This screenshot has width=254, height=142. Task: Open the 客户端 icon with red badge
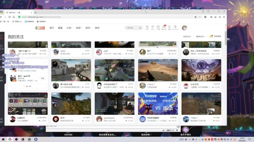coord(164,27)
